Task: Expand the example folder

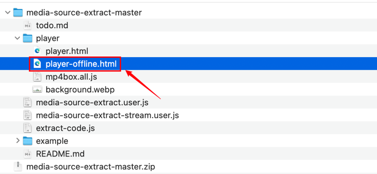Action: tap(17, 141)
